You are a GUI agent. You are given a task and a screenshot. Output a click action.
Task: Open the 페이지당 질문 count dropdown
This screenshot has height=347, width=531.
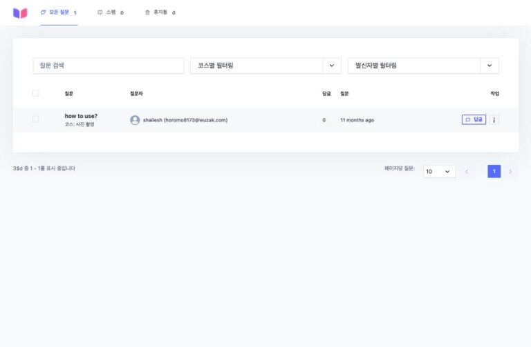pyautogui.click(x=439, y=171)
